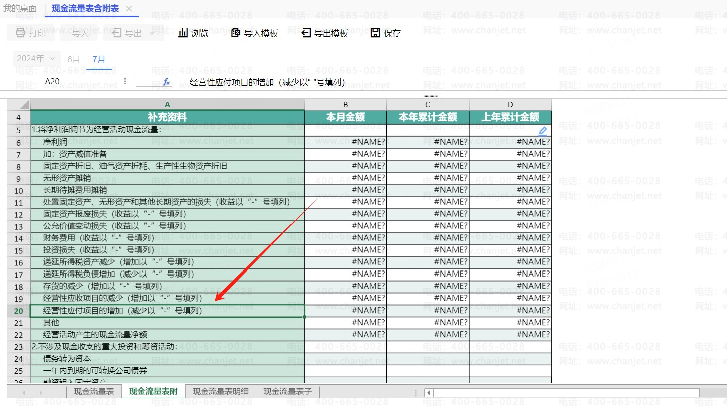Select the 净利润 本月金额 cell
727x407 pixels.
click(345, 142)
